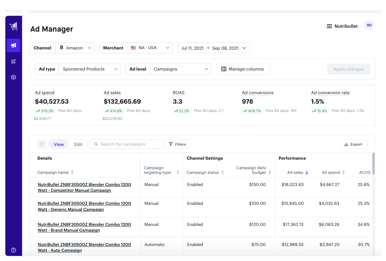Expand the Amazon channel dropdown
386x261 pixels.
pos(75,48)
